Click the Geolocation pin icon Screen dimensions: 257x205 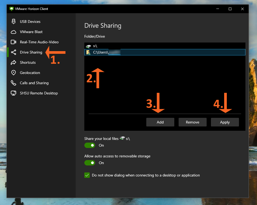coord(13,73)
